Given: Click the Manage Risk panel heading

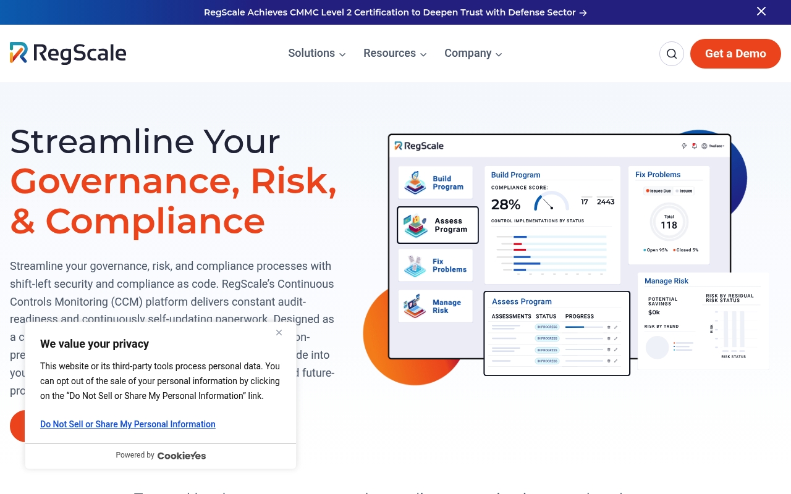Looking at the screenshot, I should (x=666, y=281).
